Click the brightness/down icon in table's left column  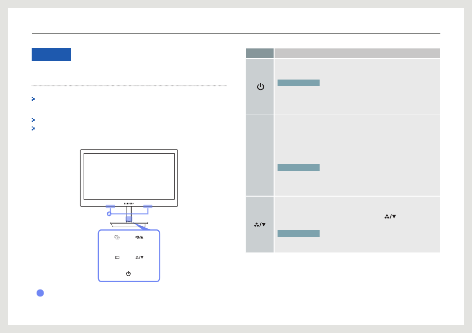click(x=260, y=225)
